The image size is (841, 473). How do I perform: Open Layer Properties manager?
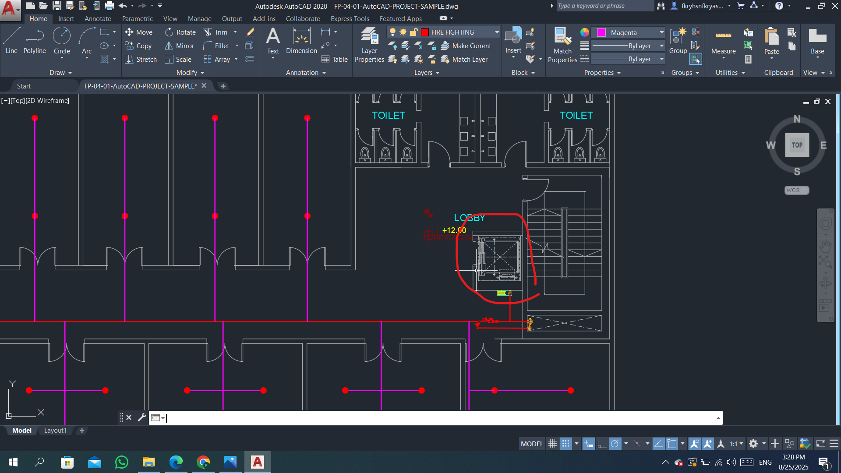[x=369, y=45]
